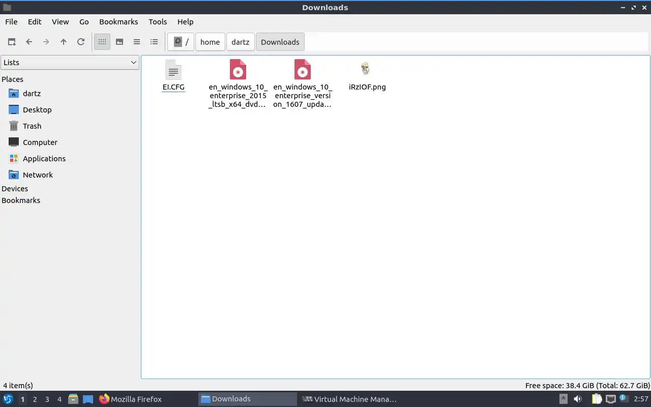Click the Places section header
Screen dimensions: 651x407
coord(13,79)
